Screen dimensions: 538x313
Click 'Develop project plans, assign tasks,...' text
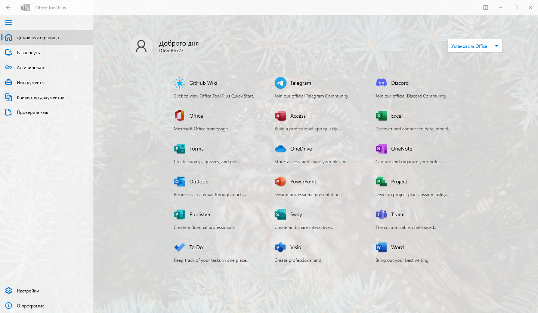(x=412, y=195)
